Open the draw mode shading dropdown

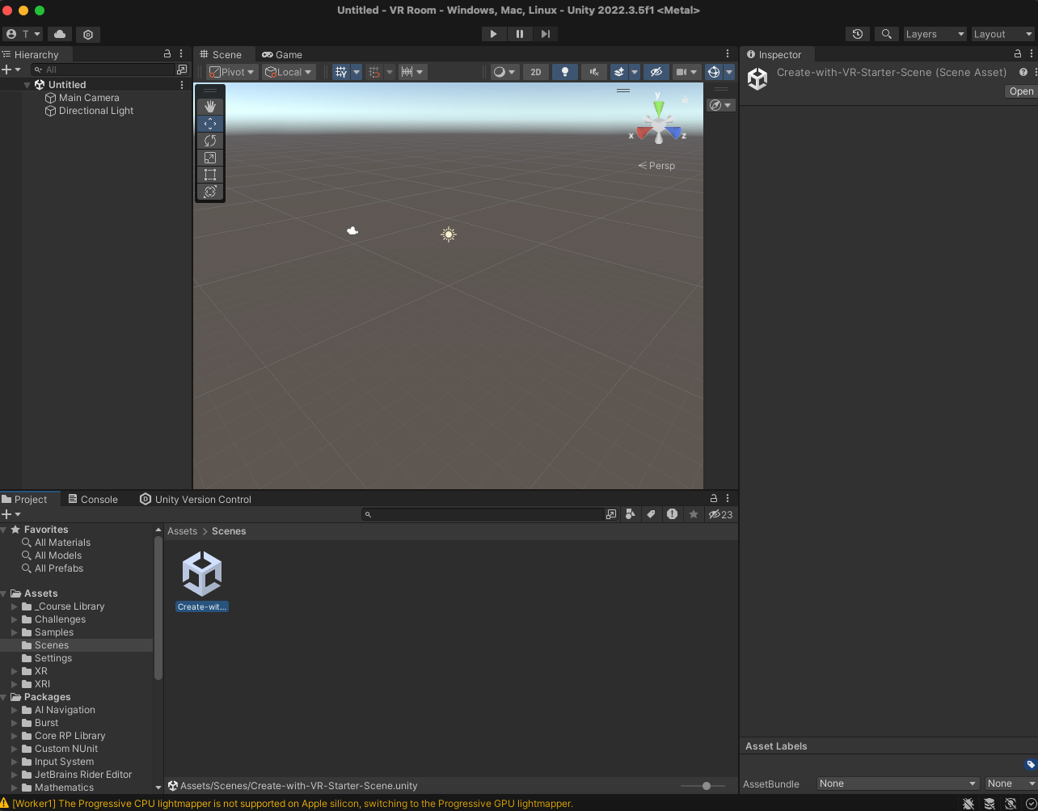(504, 72)
